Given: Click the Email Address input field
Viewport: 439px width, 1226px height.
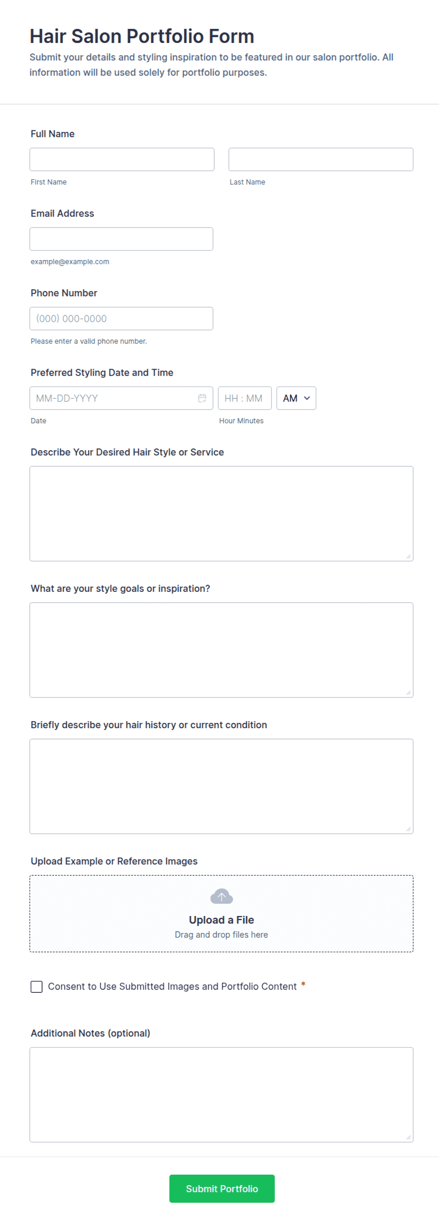Looking at the screenshot, I should pos(121,239).
